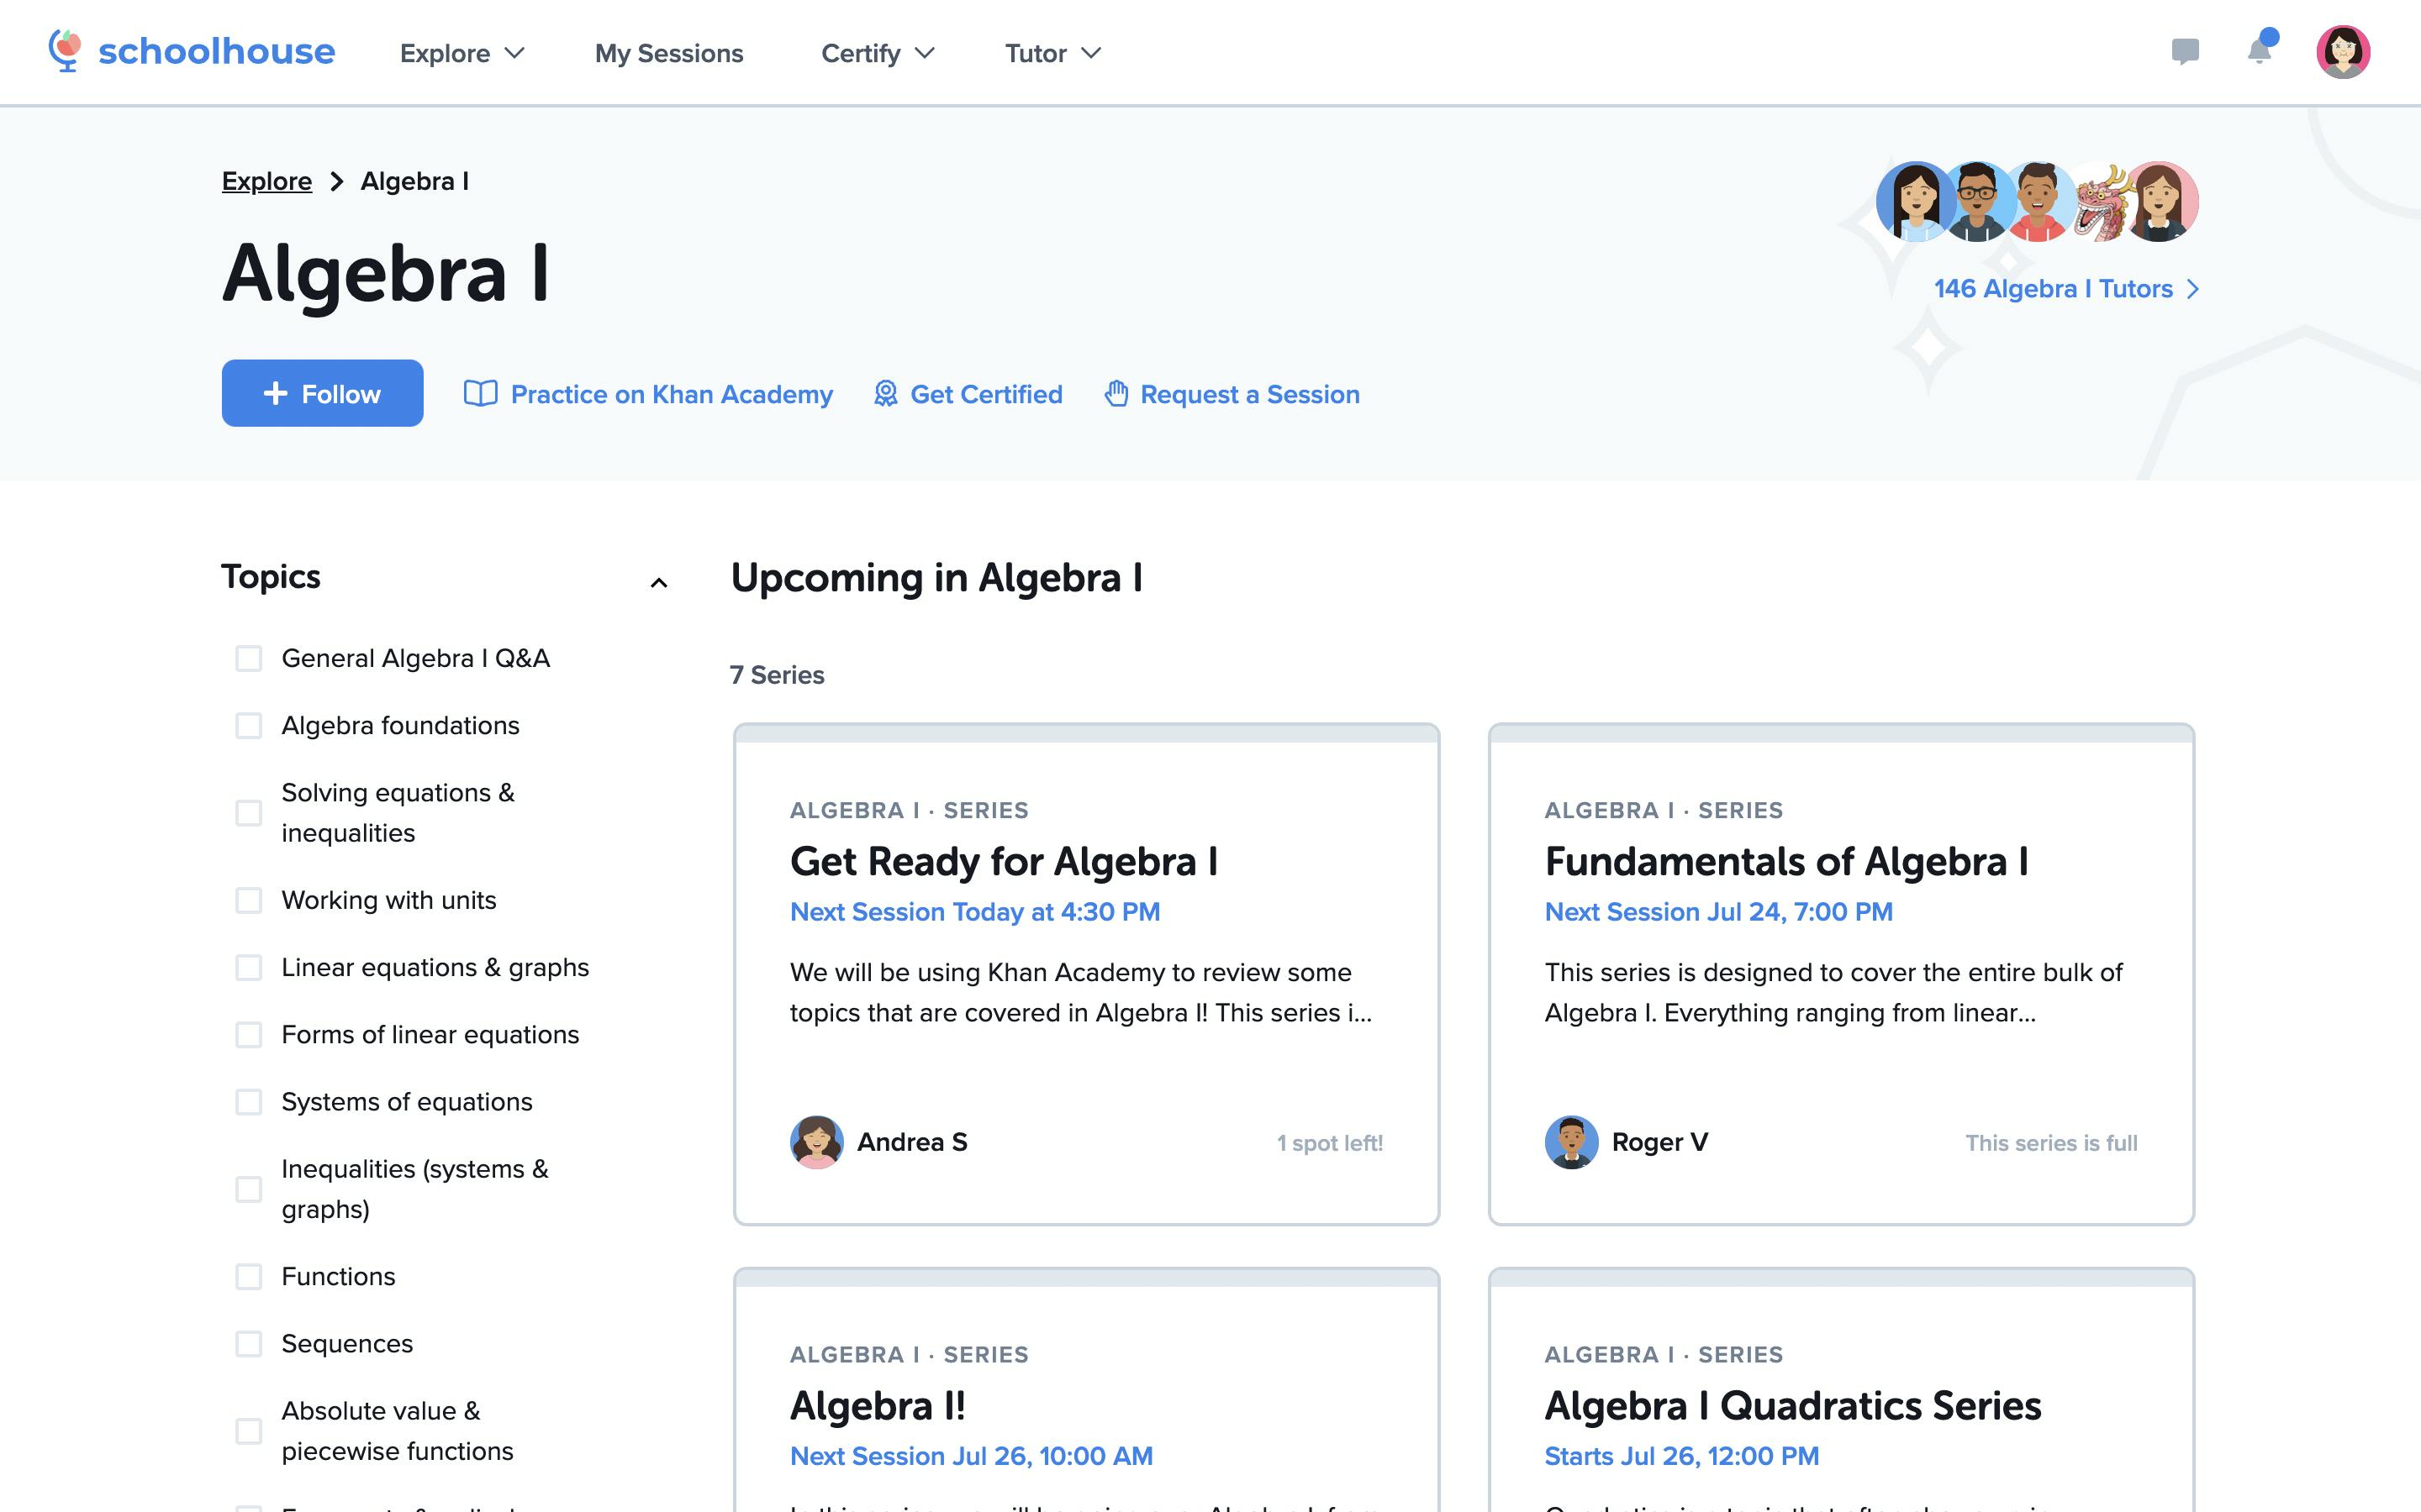Viewport: 2421px width, 1512px height.
Task: Open the Explore dropdown menu
Action: point(462,53)
